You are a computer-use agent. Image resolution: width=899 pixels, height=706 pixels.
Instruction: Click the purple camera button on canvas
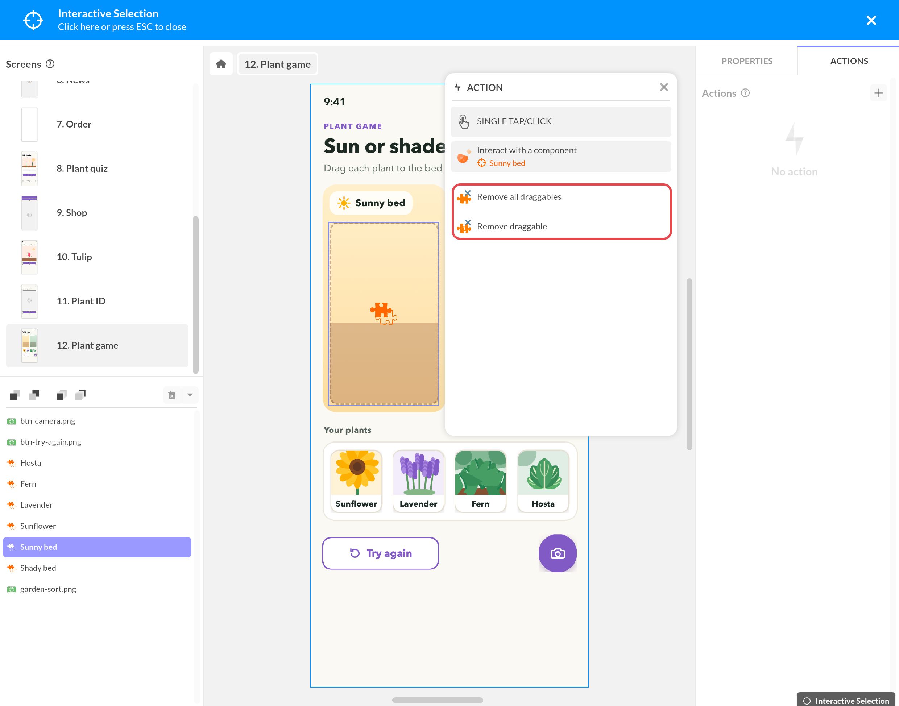tap(558, 553)
